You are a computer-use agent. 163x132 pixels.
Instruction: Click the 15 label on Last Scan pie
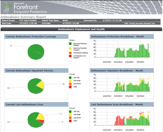[61, 114]
